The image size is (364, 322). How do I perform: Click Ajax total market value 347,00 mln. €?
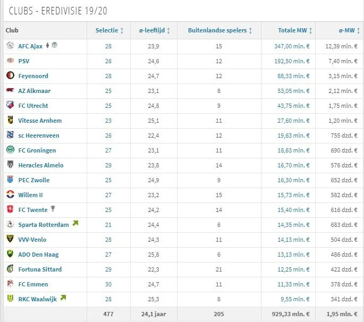click(x=294, y=46)
